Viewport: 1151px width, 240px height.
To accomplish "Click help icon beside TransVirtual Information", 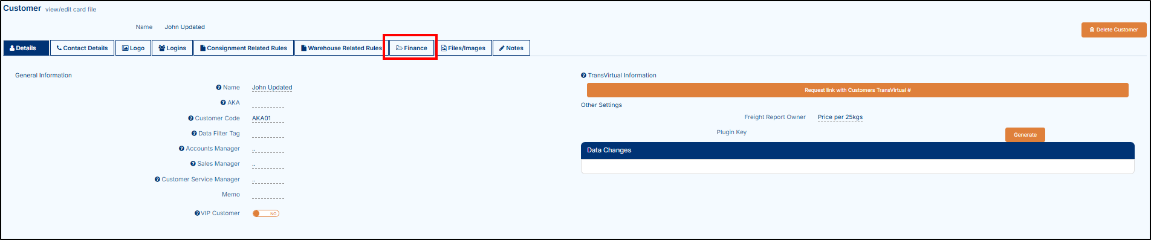I will 583,76.
